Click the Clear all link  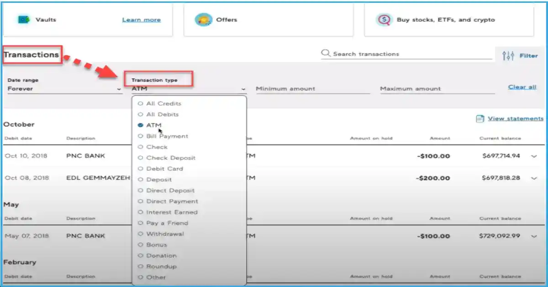click(522, 87)
